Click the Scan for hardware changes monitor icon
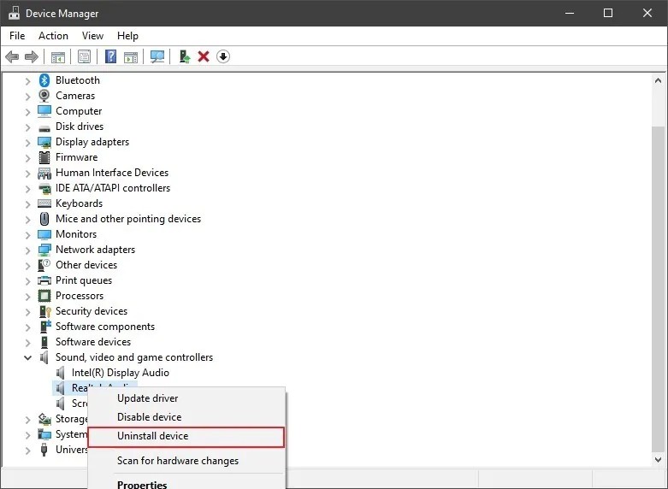 coord(157,56)
